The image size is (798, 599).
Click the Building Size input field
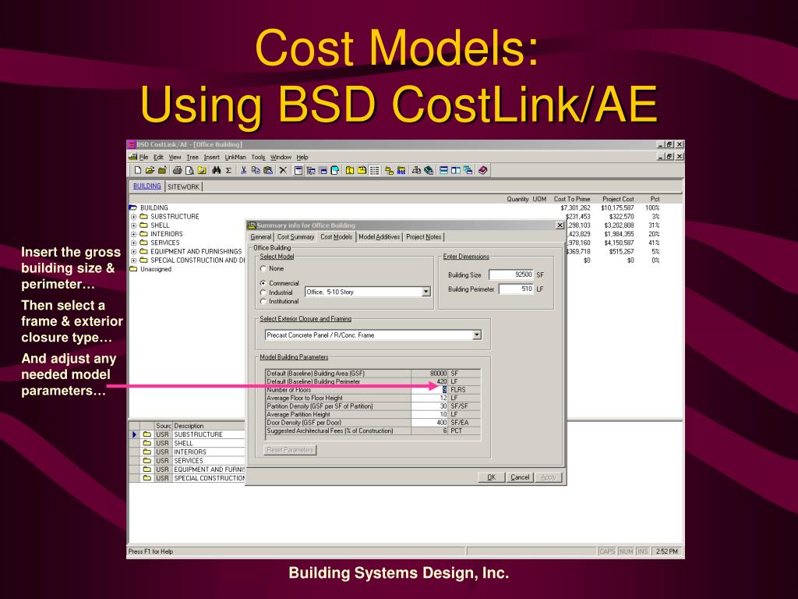point(511,275)
